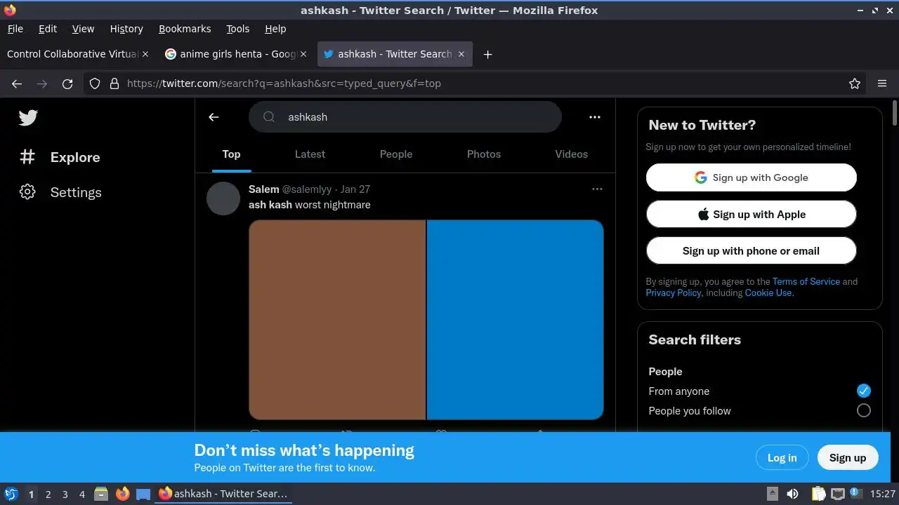Open the Cookie Use link
This screenshot has width=899, height=505.
pyautogui.click(x=768, y=292)
